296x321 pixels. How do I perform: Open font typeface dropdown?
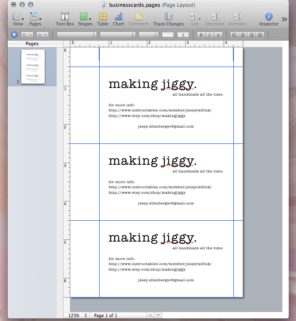(x=118, y=35)
